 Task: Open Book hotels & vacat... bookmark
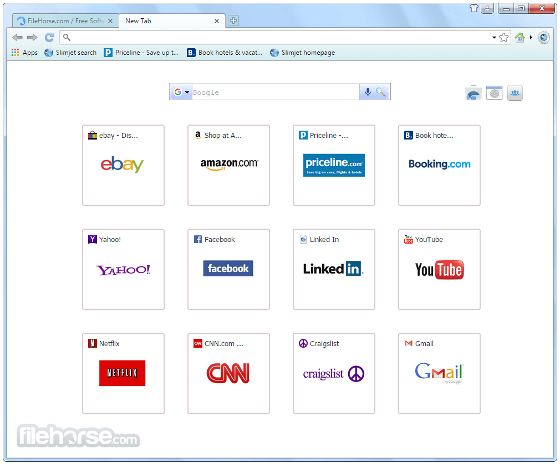click(x=225, y=53)
